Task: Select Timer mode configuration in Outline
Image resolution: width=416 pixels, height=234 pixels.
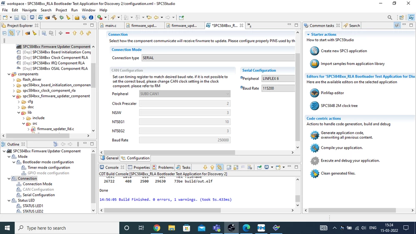Action: tap(49, 168)
